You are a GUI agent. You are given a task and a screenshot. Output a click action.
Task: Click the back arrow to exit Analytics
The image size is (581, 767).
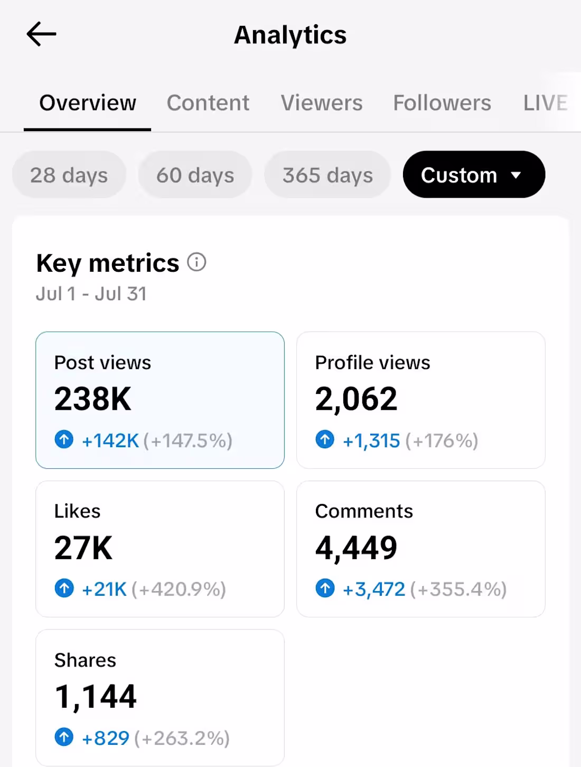41,34
